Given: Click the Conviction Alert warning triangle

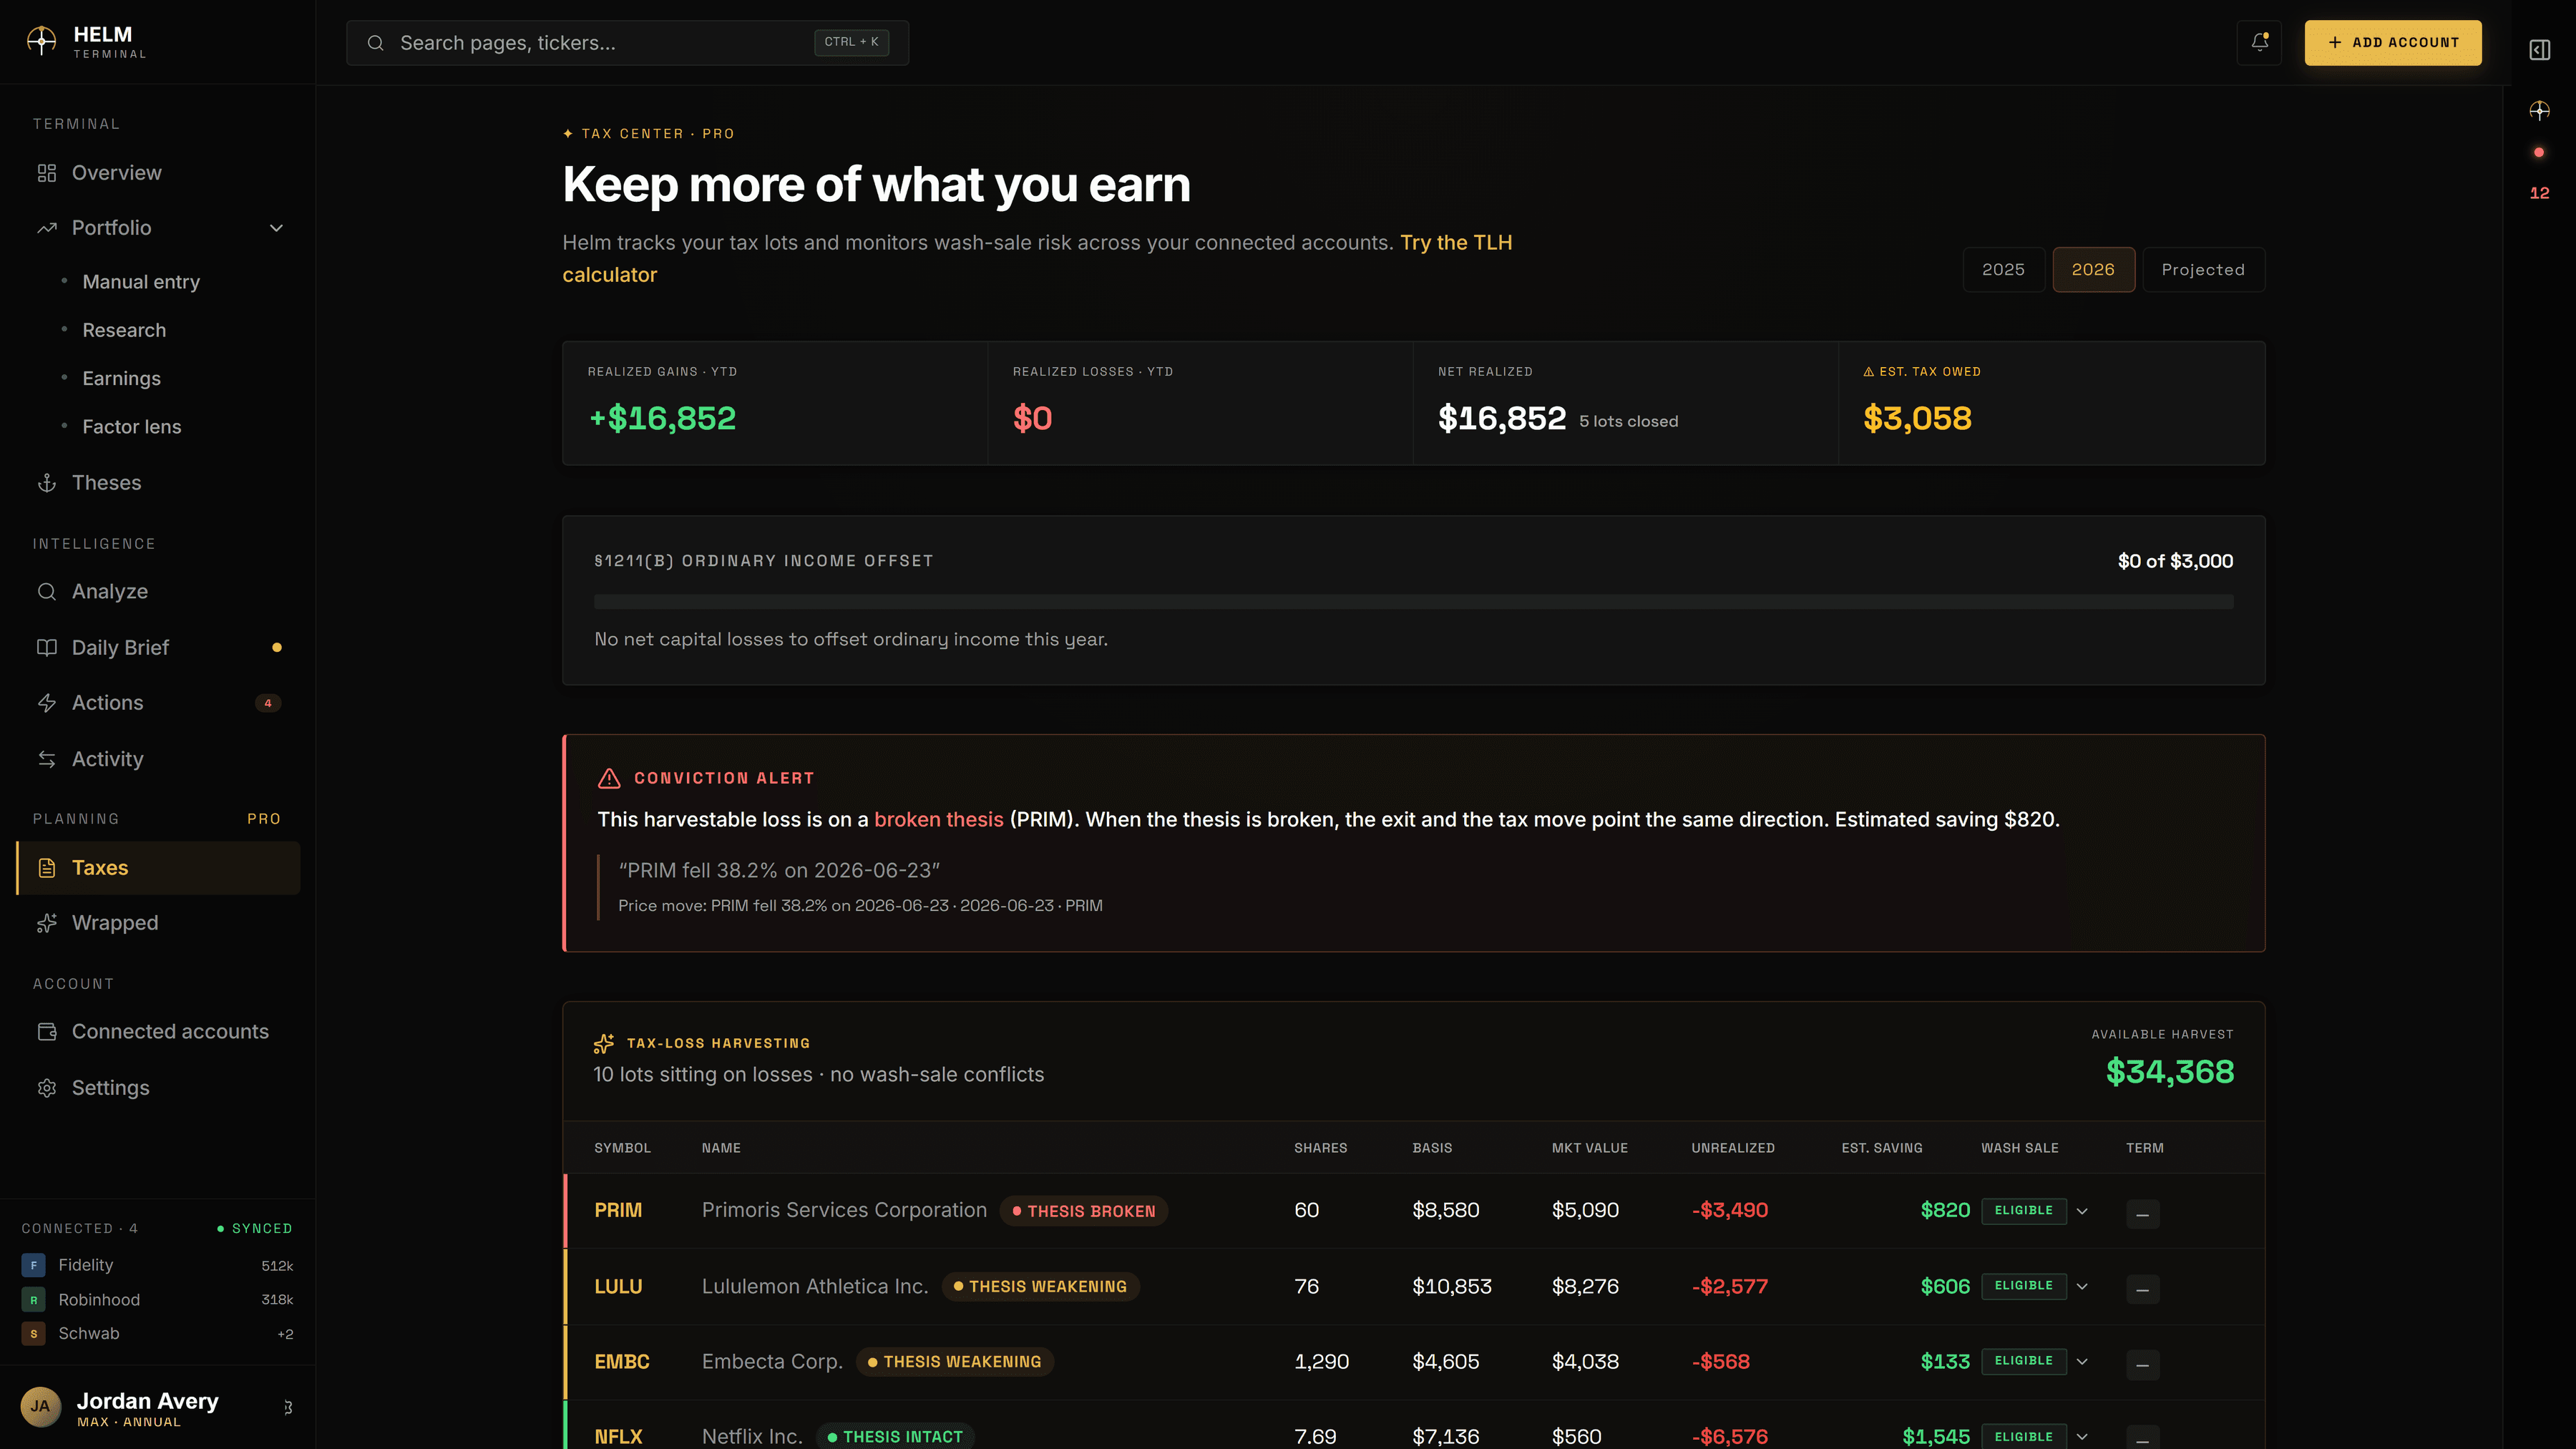Looking at the screenshot, I should click(609, 778).
